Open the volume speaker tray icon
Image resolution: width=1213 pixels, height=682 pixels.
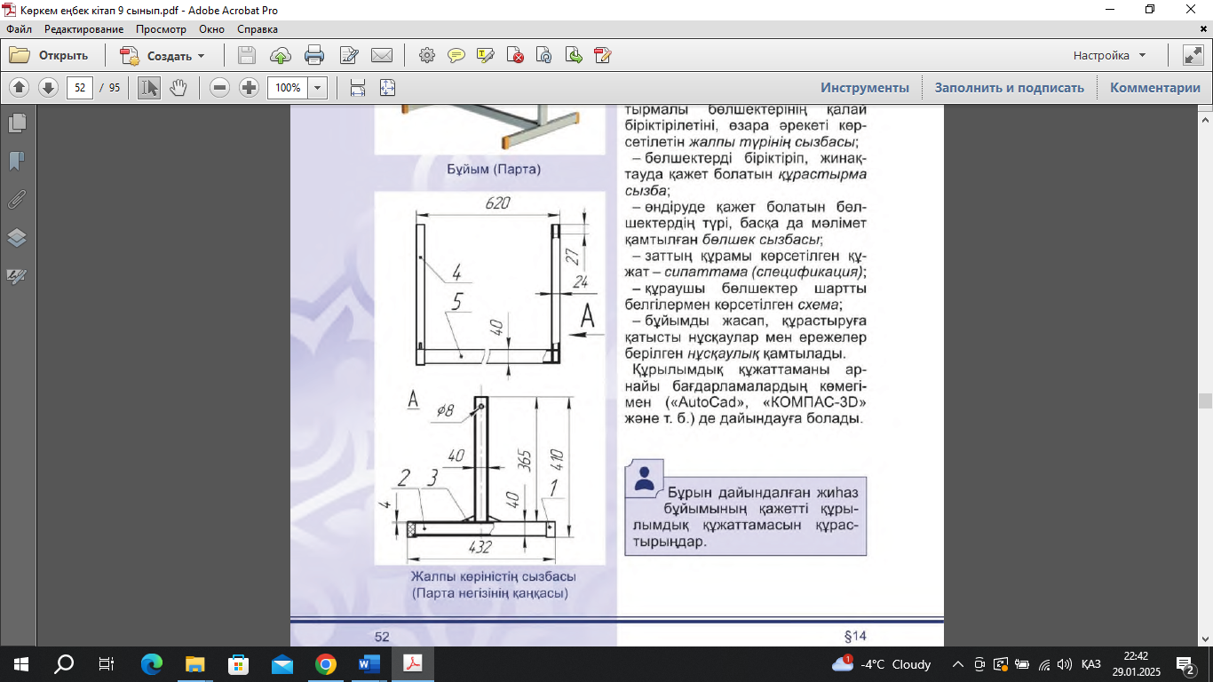(x=1065, y=663)
